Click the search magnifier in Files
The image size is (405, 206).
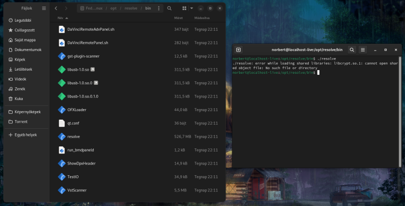click(169, 8)
